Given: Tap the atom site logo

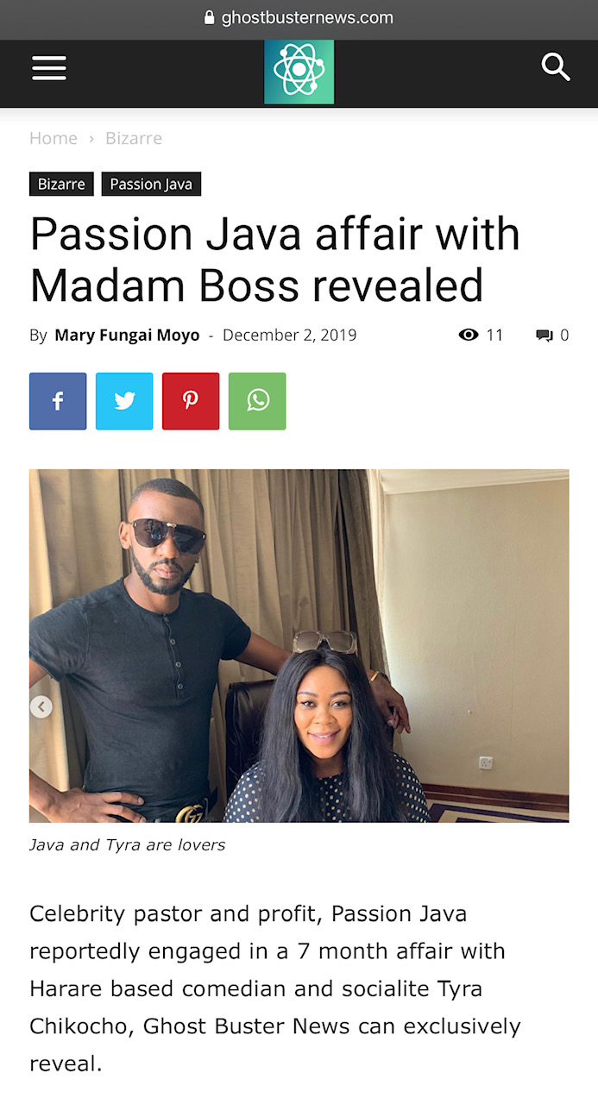Looking at the screenshot, I should [299, 72].
